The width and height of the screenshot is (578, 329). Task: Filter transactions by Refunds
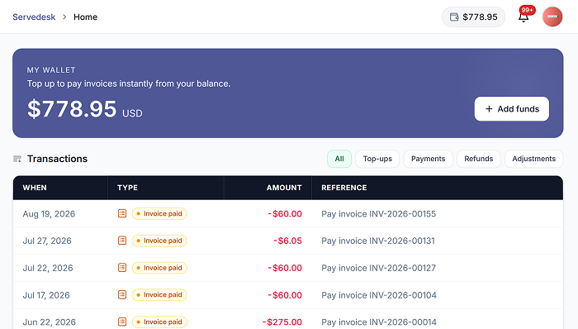tap(478, 159)
